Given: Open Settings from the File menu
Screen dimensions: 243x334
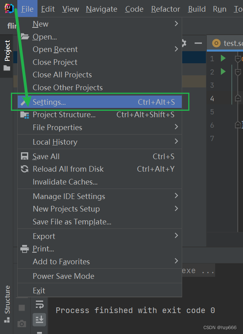Looking at the screenshot, I should point(49,102).
